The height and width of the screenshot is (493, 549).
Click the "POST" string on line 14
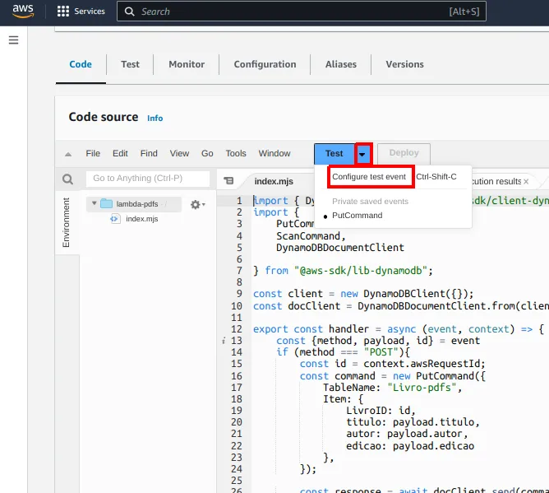[x=381, y=352]
